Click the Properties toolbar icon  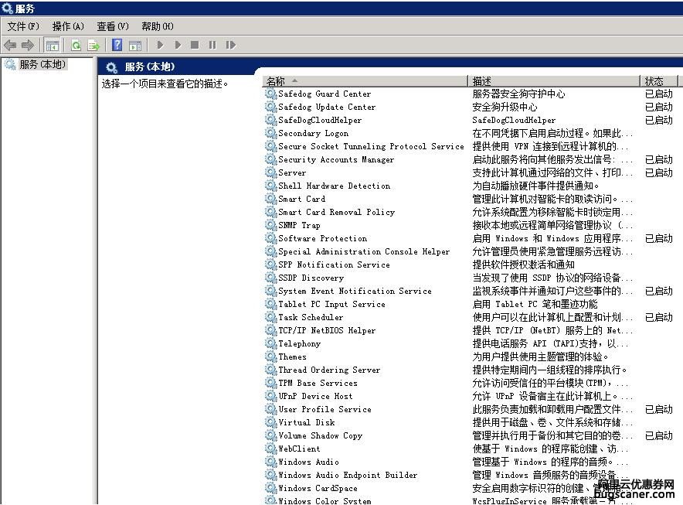[135, 45]
